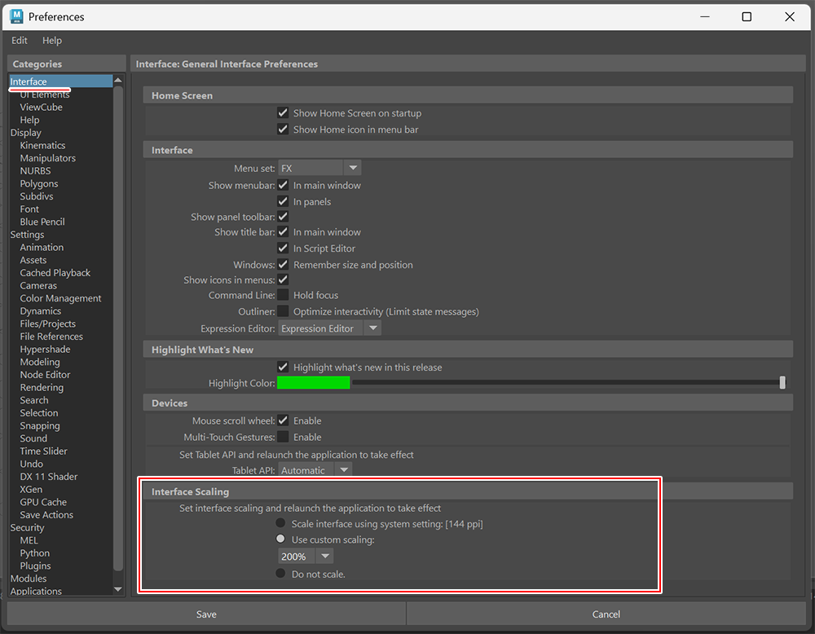Select the Do not scale radio button
Image resolution: width=815 pixels, height=634 pixels.
click(280, 574)
